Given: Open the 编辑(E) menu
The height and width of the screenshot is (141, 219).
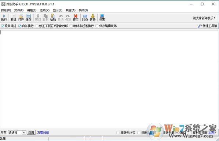Looking at the screenshot, I should (32, 10).
